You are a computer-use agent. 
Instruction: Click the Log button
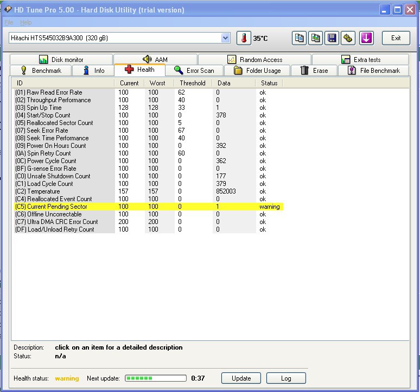coord(286,378)
